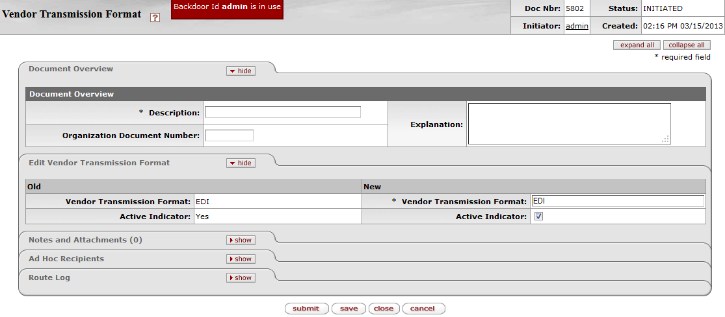Show the Route Log section

[x=241, y=277]
